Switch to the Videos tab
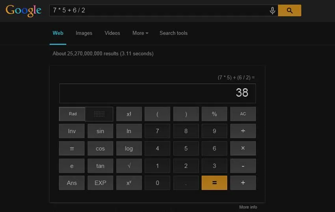This screenshot has height=212, width=335. click(x=112, y=33)
